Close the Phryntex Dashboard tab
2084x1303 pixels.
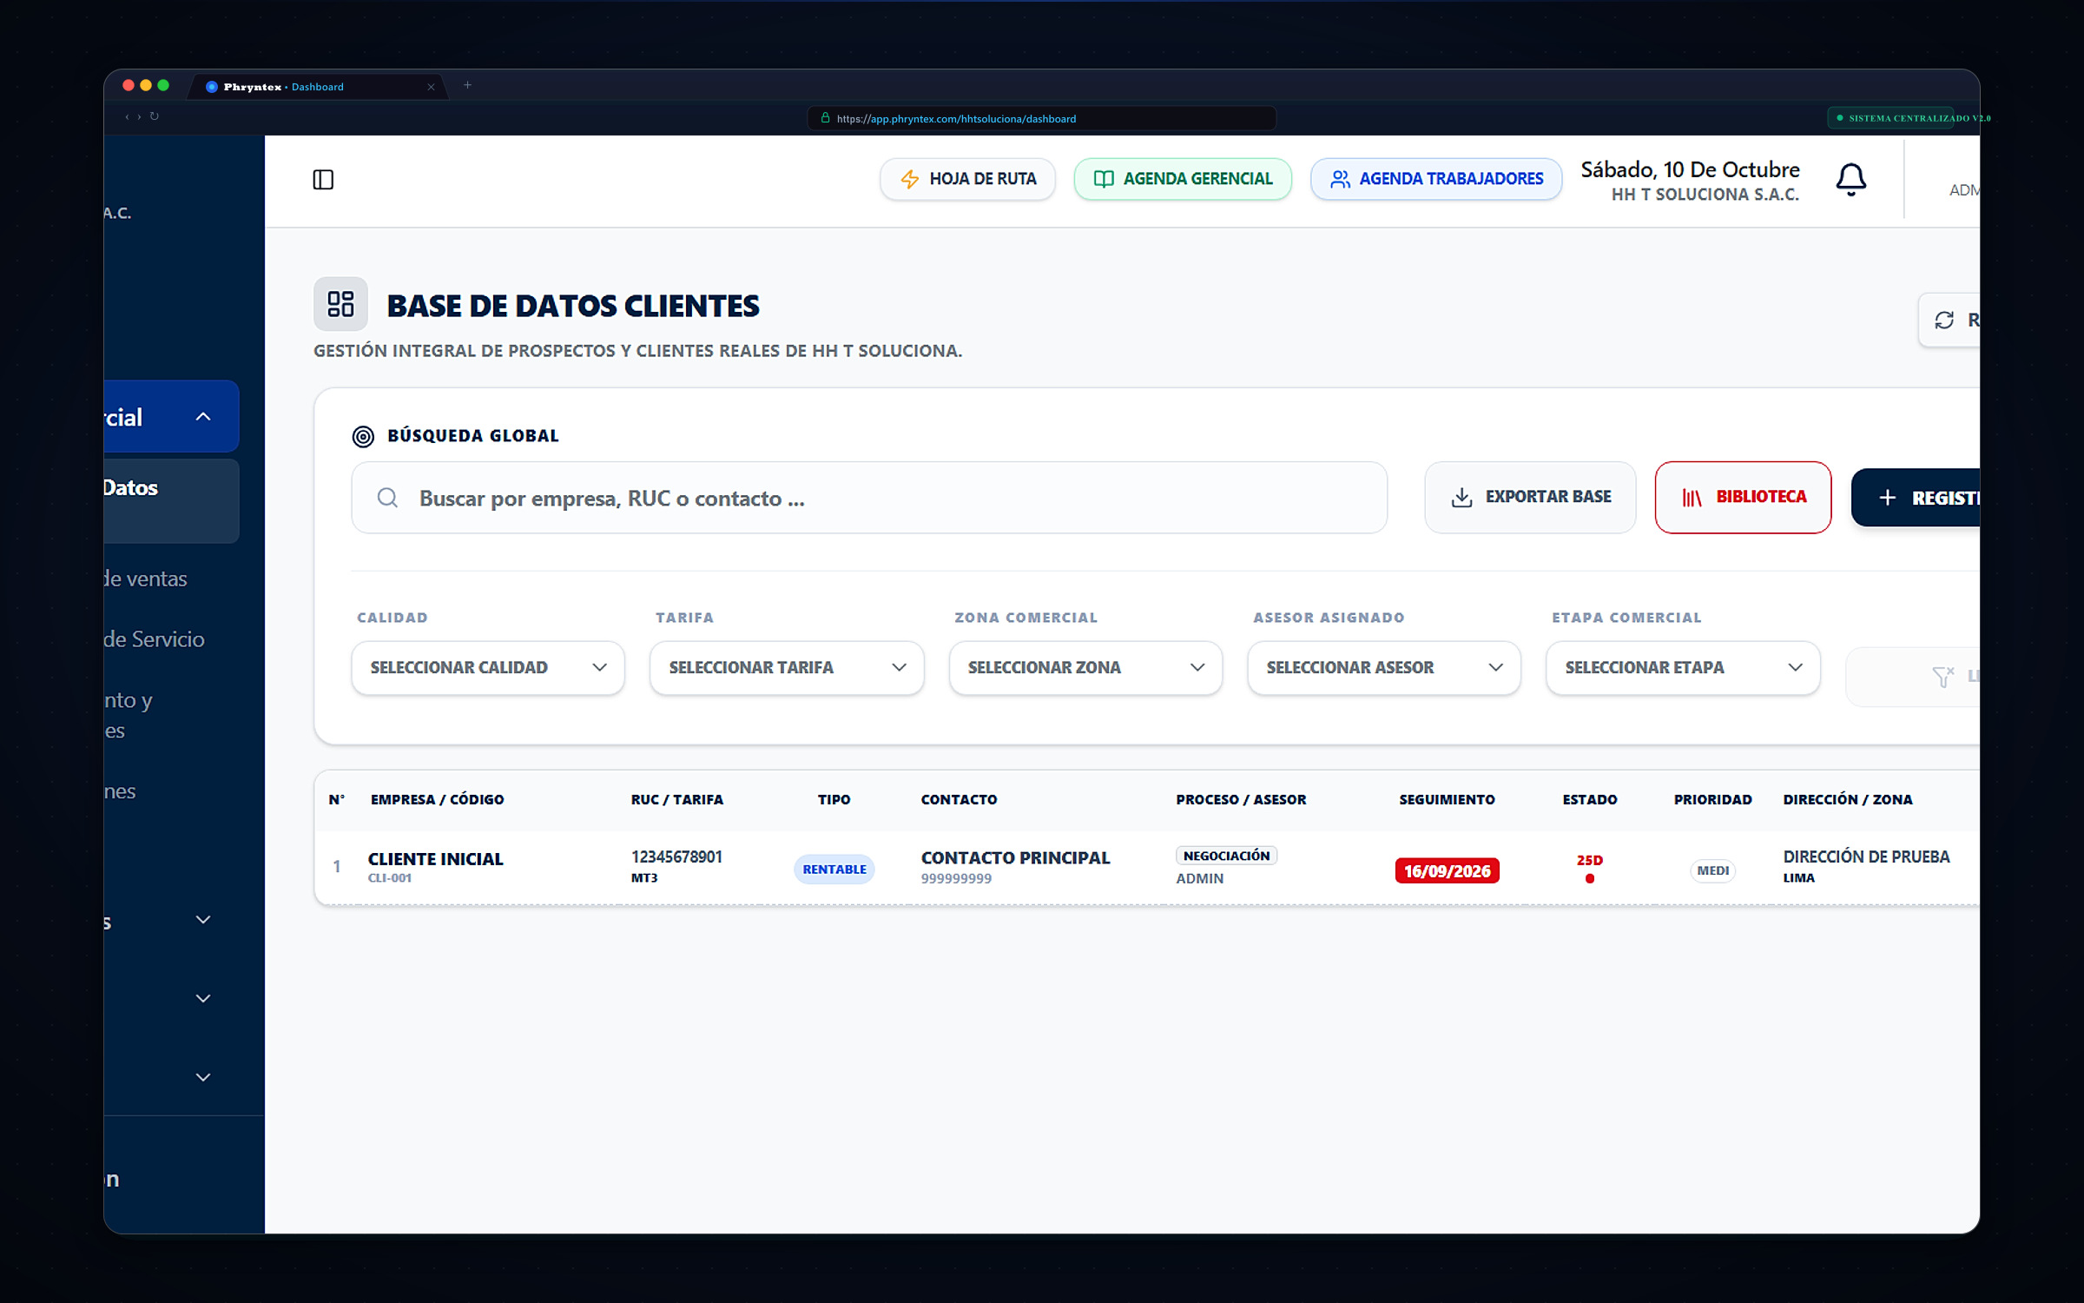point(431,87)
